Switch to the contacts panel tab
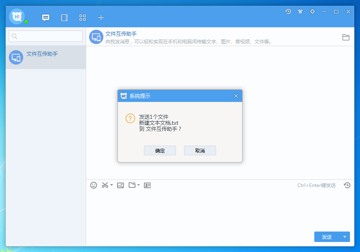The width and height of the screenshot is (360, 252). (64, 18)
